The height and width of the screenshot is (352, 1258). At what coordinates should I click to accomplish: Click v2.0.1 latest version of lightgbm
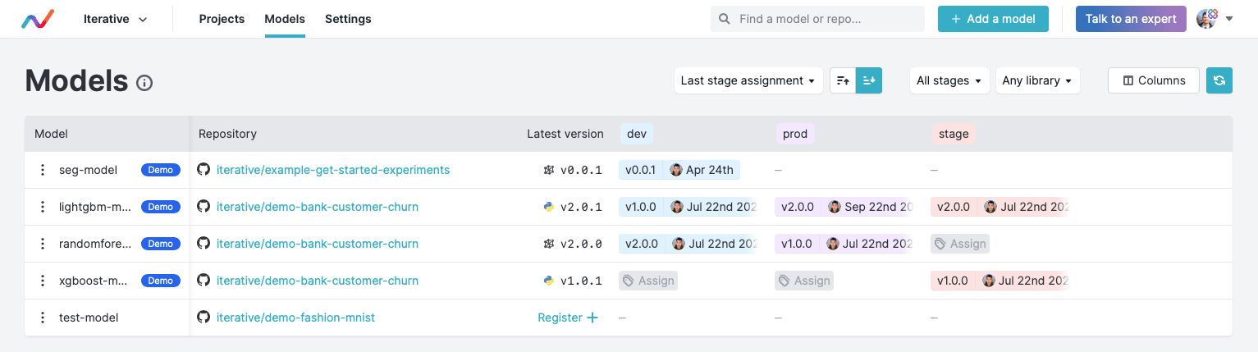tap(581, 207)
